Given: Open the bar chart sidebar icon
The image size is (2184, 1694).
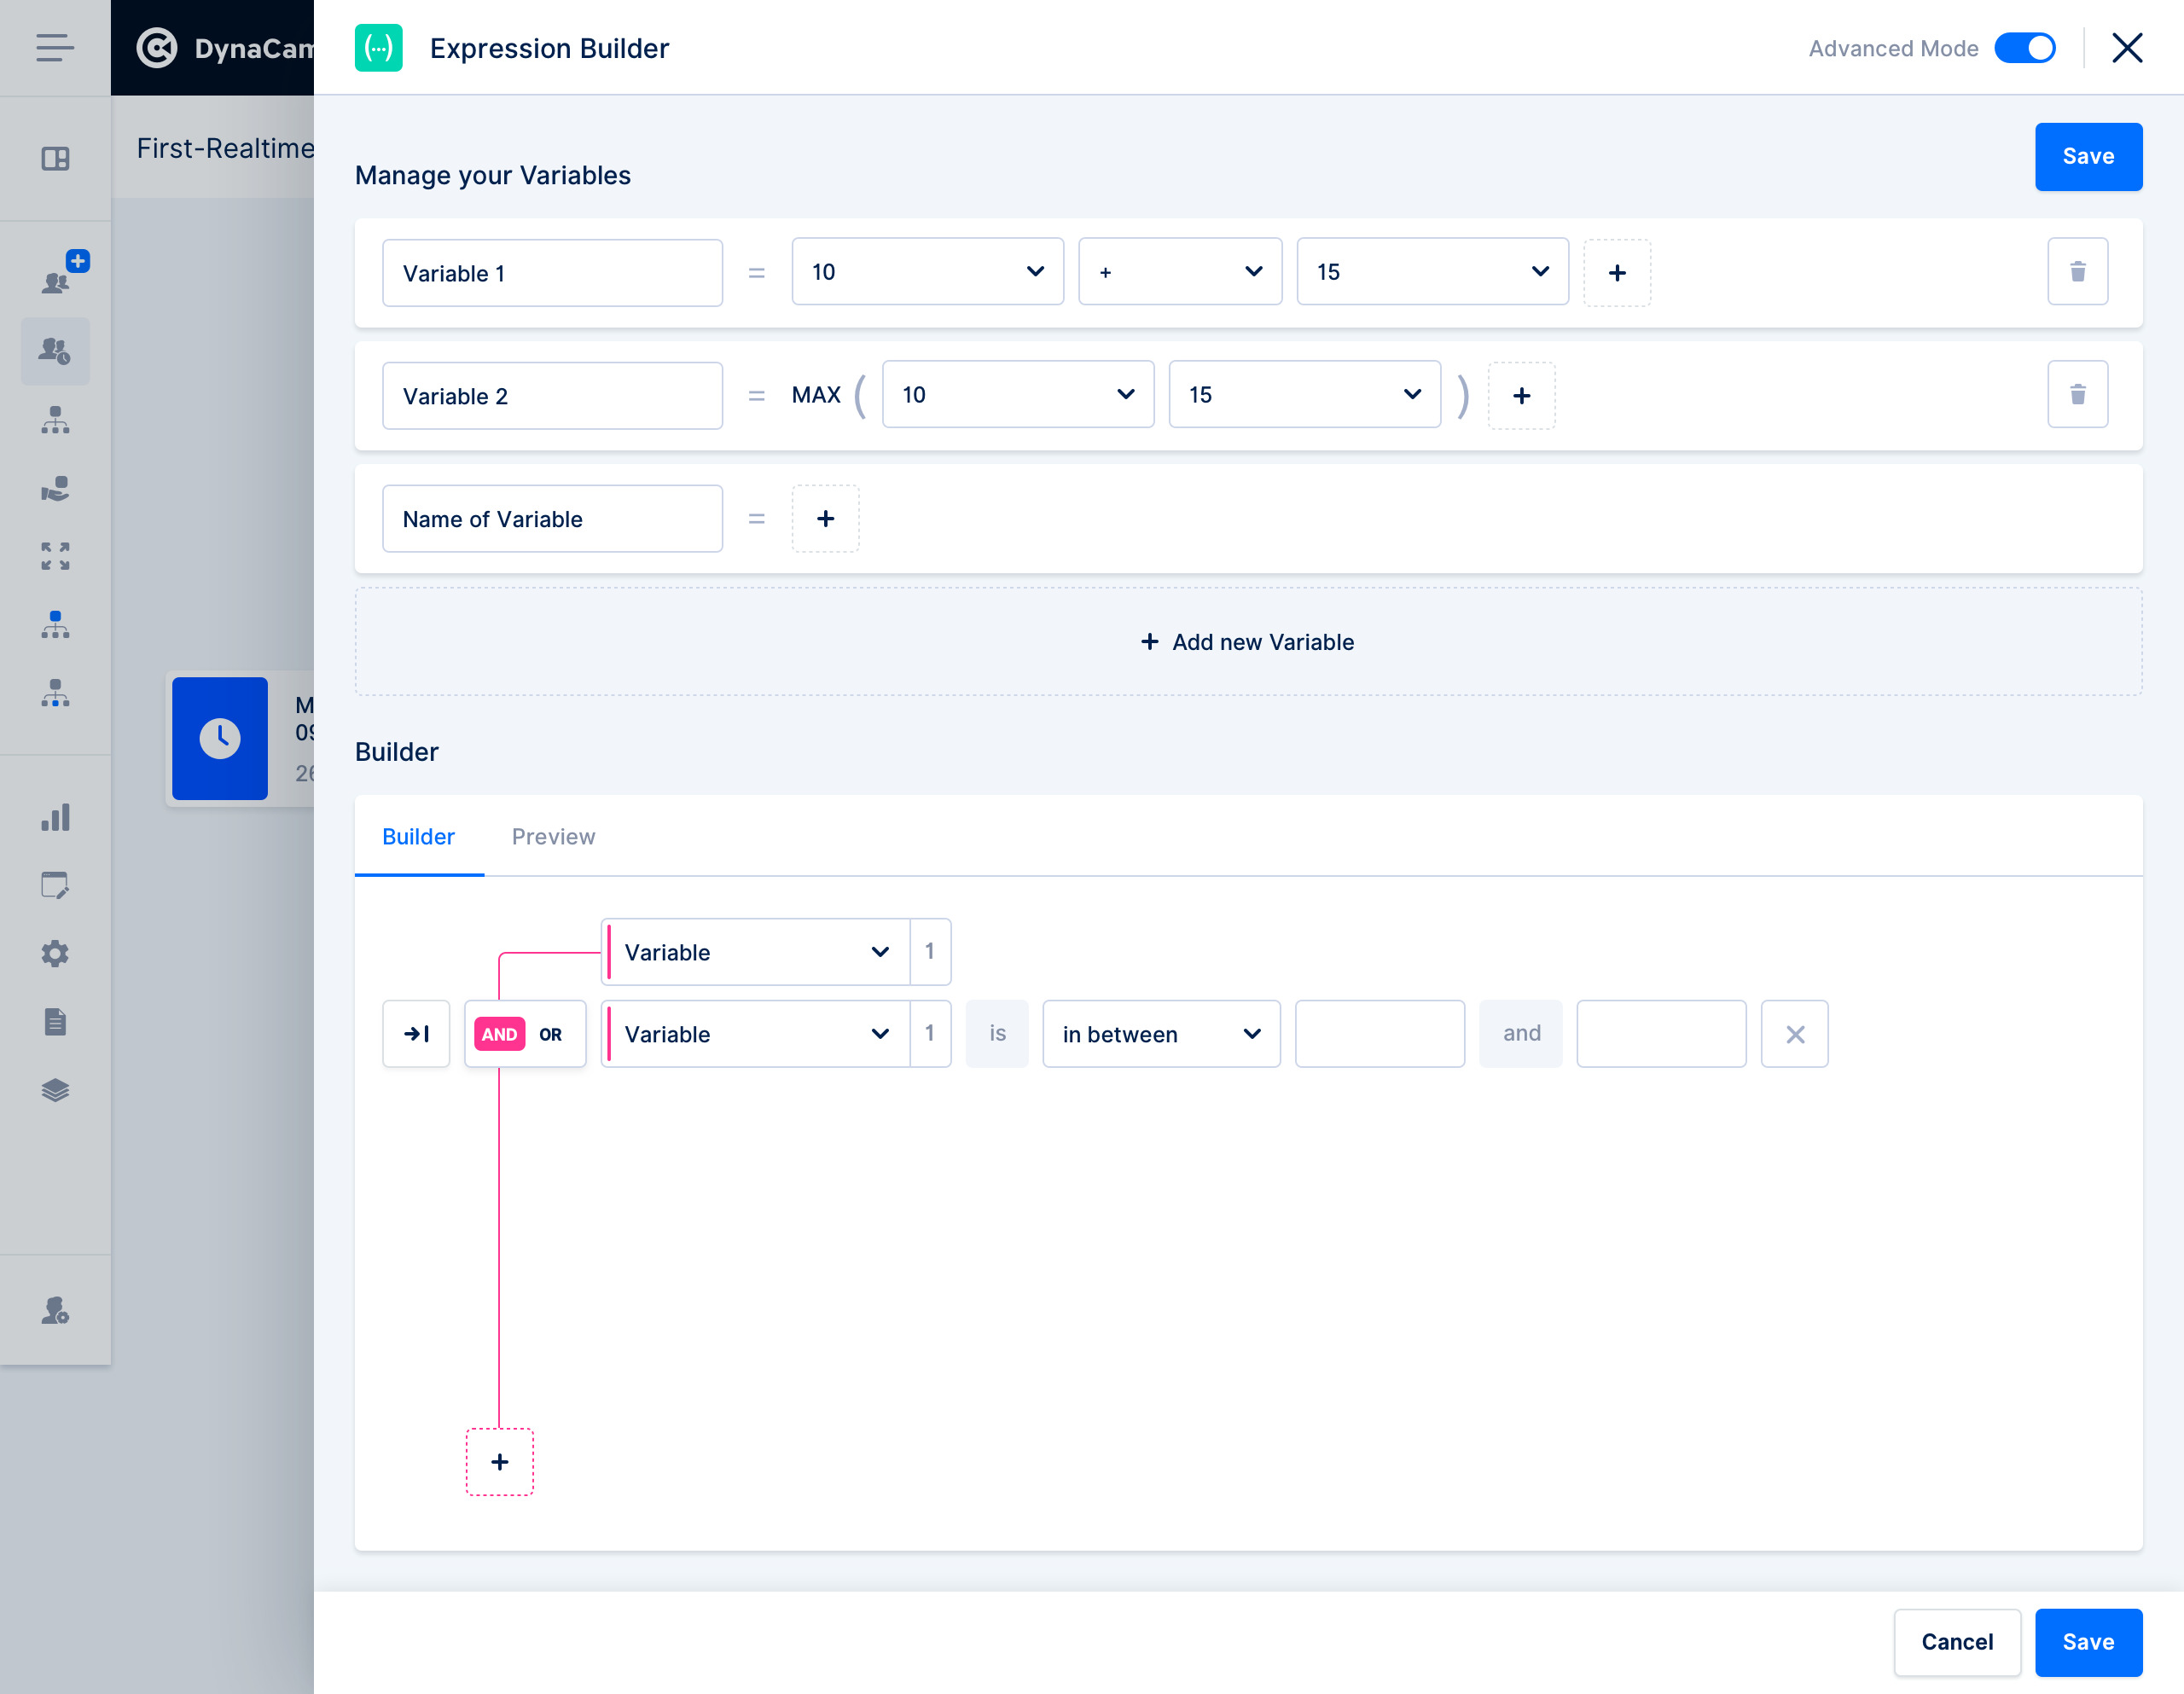Looking at the screenshot, I should (55, 818).
